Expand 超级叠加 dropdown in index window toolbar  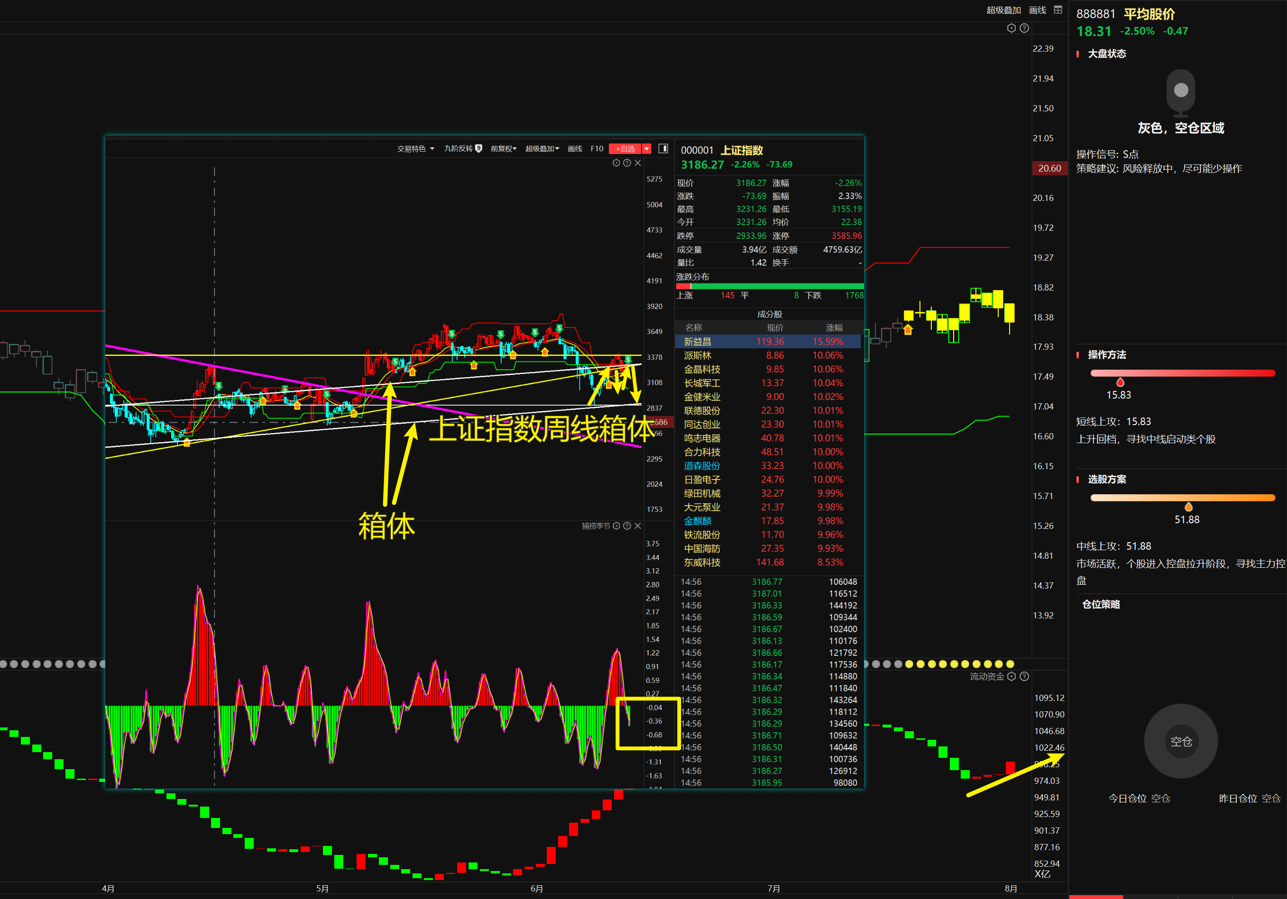(x=542, y=148)
